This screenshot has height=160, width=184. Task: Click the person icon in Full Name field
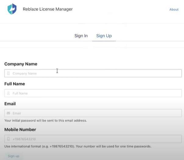(x=9, y=93)
